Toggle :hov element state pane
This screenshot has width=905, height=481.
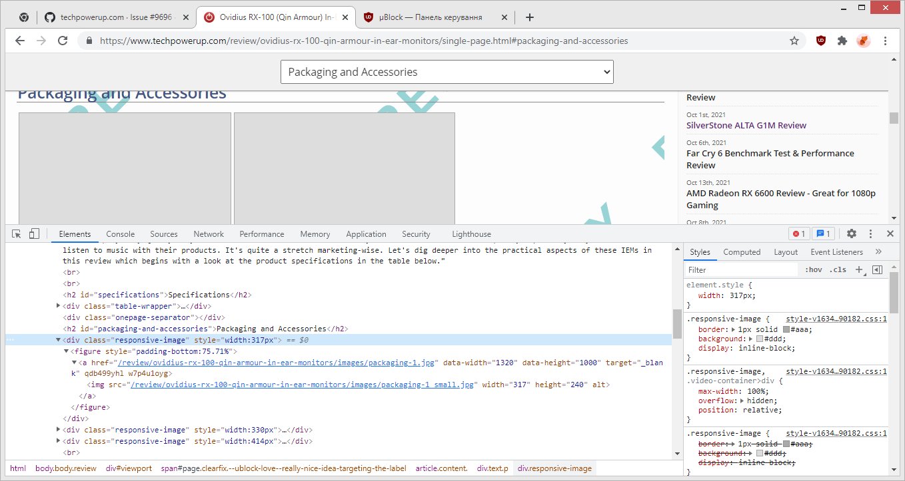pyautogui.click(x=813, y=269)
